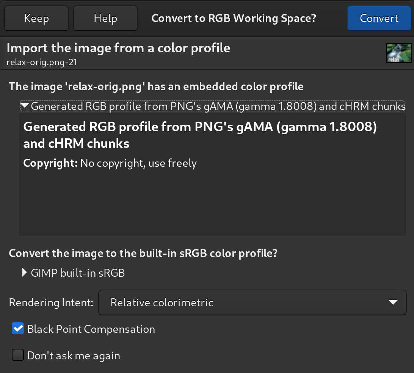Viewport: 414px width, 373px height.
Task: Open Help for the color conversion dialog
Action: pyautogui.click(x=105, y=18)
